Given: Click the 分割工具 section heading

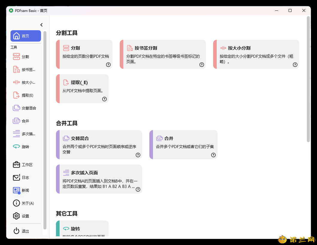Looking at the screenshot, I should pos(67,33).
